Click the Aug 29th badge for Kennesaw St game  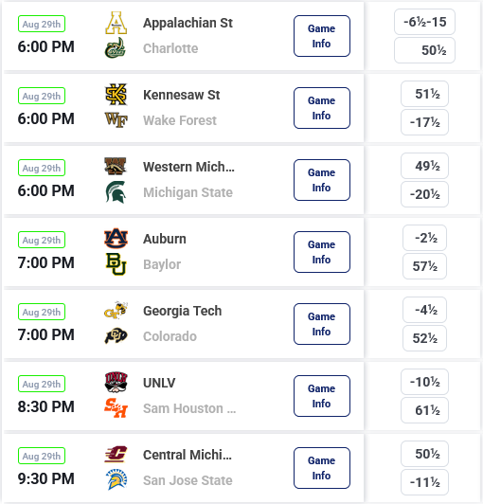[42, 96]
